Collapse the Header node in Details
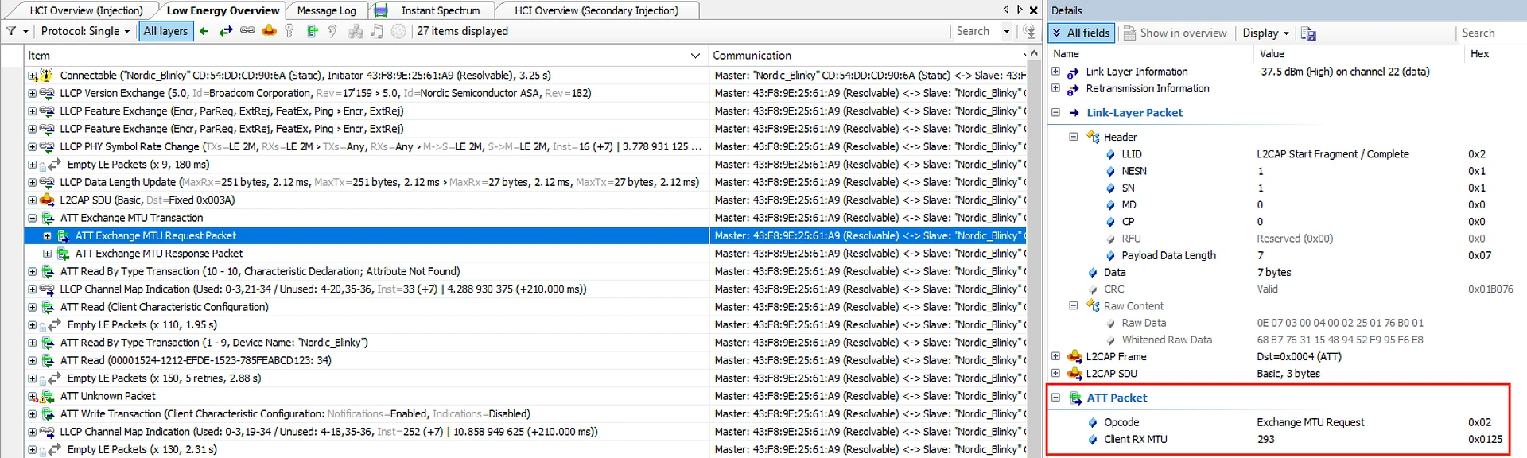The height and width of the screenshot is (458, 1527). click(x=1073, y=137)
